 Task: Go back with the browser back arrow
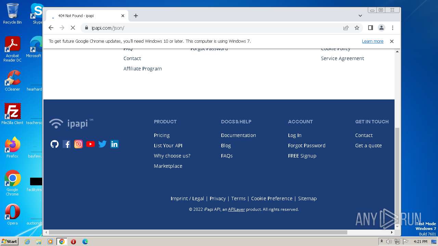click(51, 28)
